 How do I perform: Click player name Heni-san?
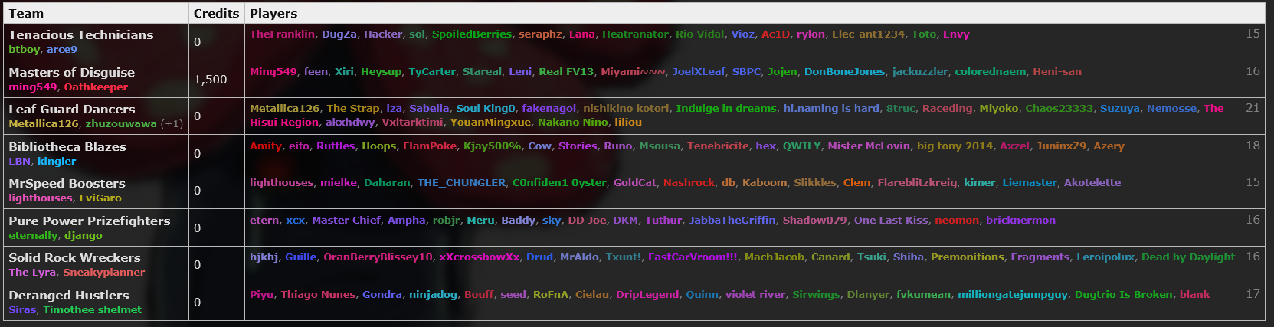(x=1057, y=71)
